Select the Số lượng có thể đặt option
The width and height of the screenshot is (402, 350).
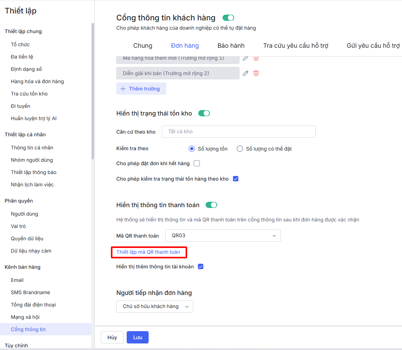(x=240, y=149)
